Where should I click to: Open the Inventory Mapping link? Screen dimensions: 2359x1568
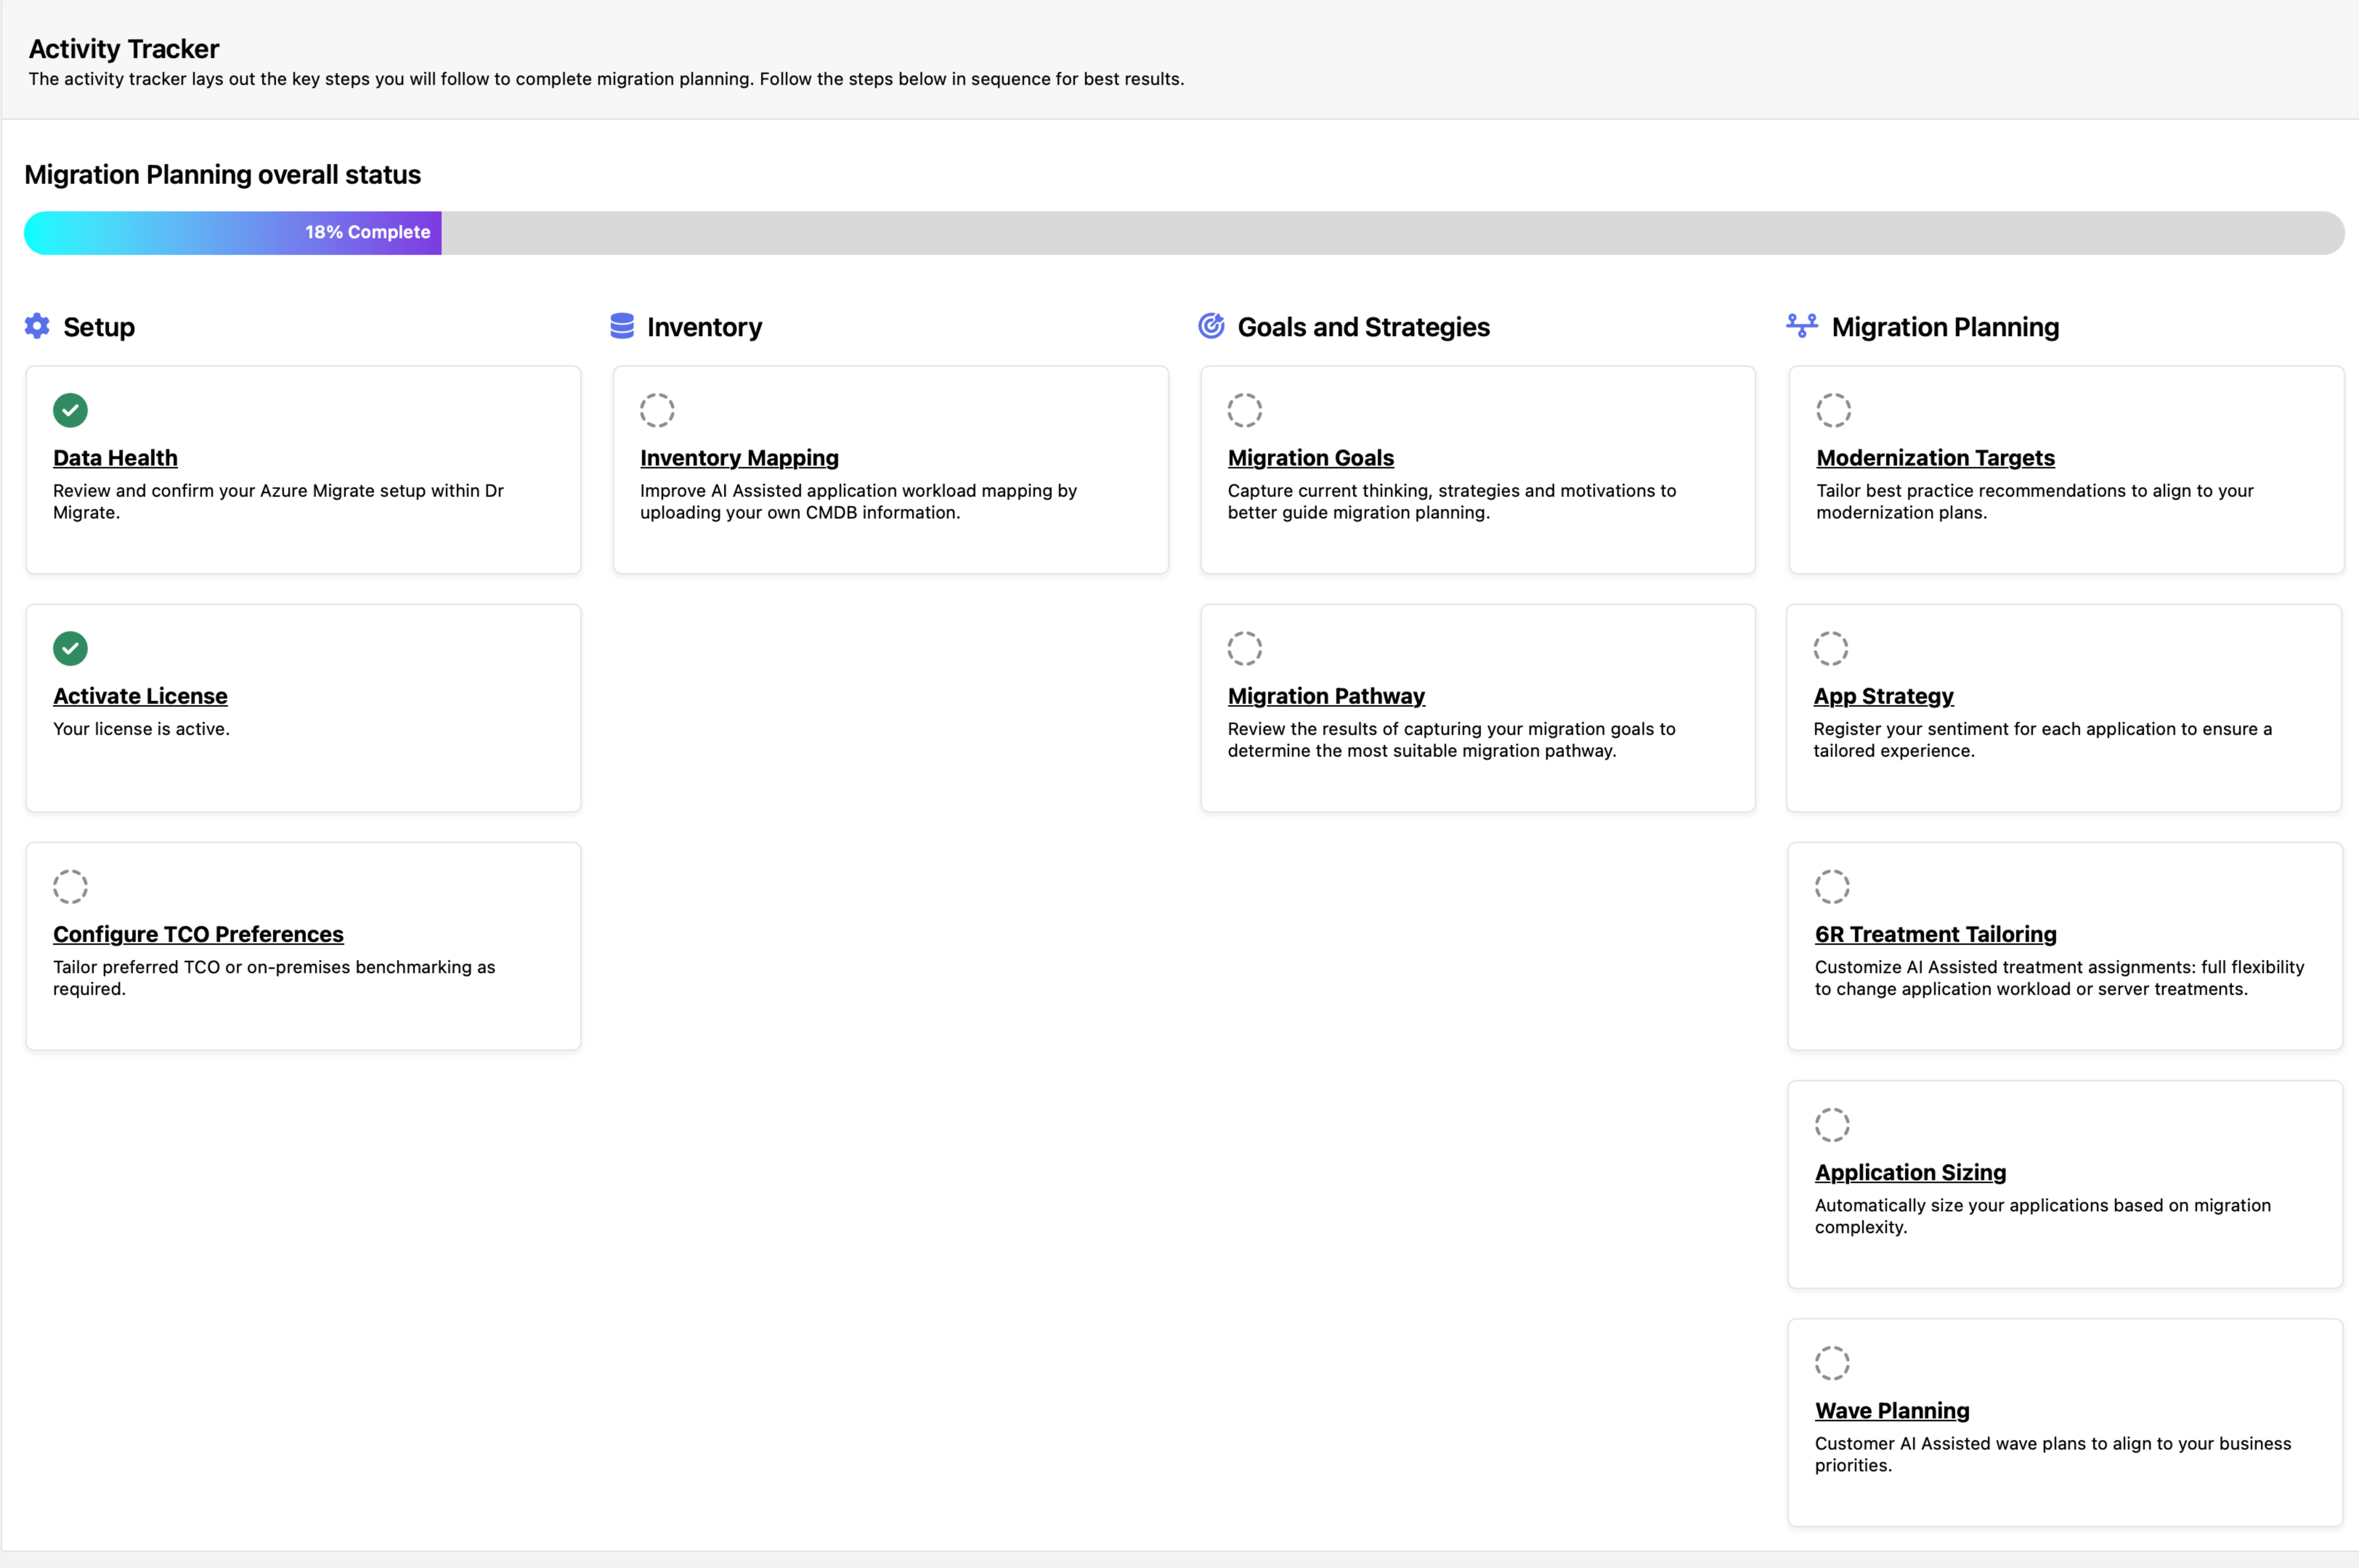739,458
